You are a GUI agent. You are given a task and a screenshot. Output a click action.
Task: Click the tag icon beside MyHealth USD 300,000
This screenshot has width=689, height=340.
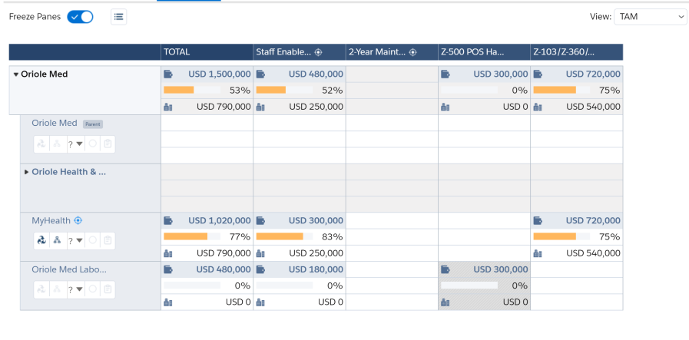pyautogui.click(x=260, y=220)
